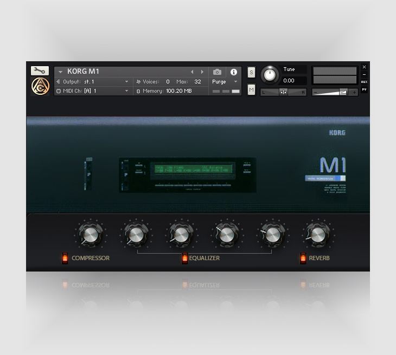Image resolution: width=396 pixels, height=355 pixels.
Task: Click the green LCD display on the M1
Action: click(x=193, y=169)
